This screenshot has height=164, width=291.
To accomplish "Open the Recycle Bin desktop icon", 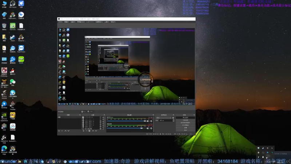I will (x=4, y=27).
